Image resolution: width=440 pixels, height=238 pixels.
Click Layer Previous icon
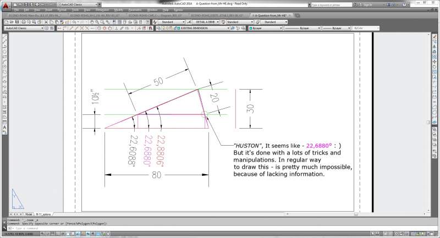(x=238, y=28)
